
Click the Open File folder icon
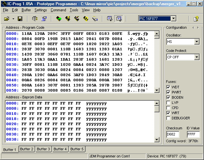7,19
